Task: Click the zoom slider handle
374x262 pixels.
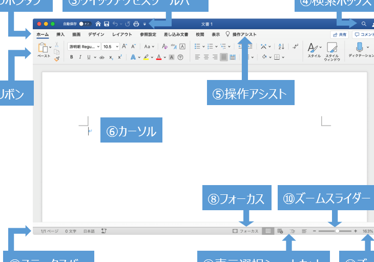Action: (337, 231)
